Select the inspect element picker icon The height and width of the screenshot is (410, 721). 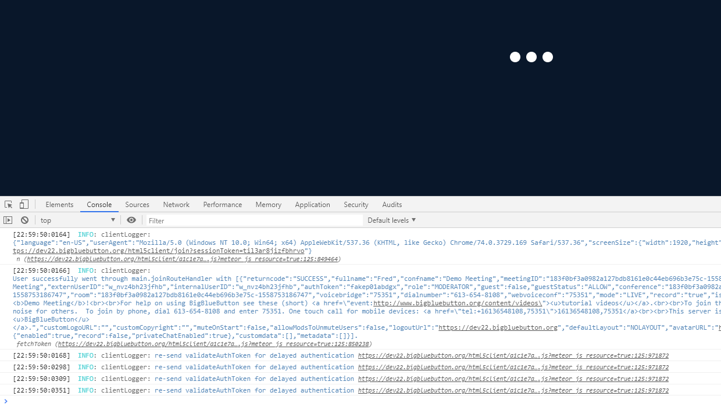8,204
